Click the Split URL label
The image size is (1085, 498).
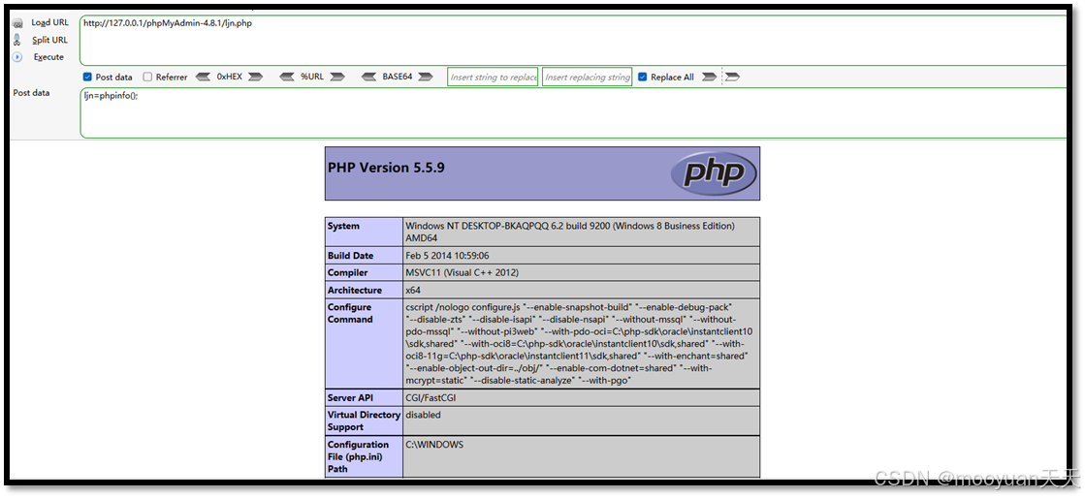coord(49,40)
